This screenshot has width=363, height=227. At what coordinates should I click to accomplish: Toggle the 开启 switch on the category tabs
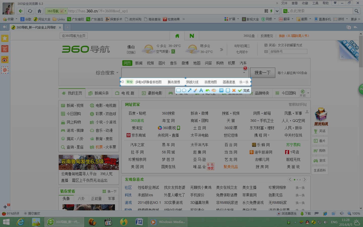(302, 93)
